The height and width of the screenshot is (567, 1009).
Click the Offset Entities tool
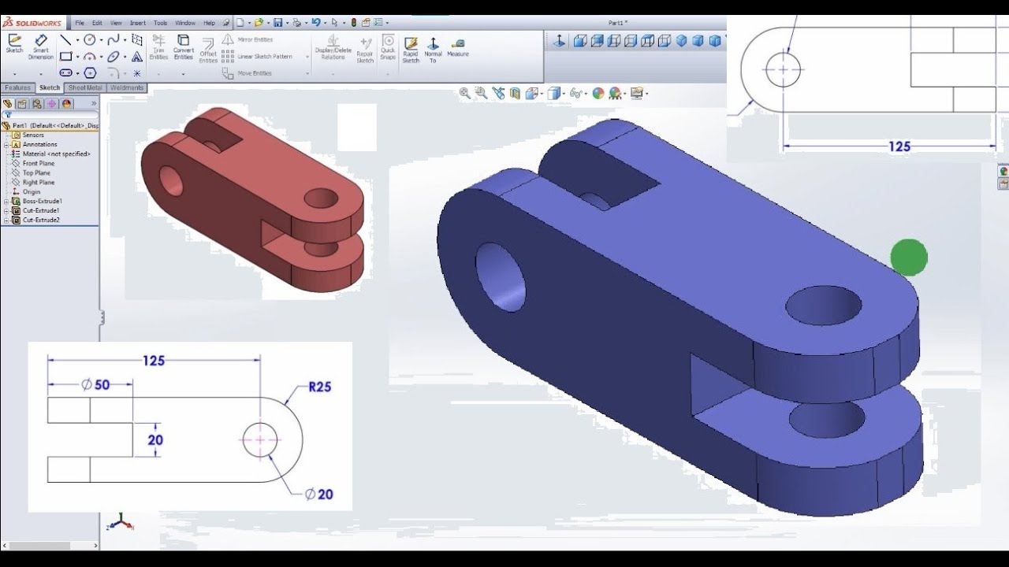click(208, 50)
